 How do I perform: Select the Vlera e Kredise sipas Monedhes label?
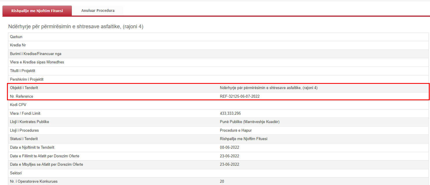coord(37,62)
